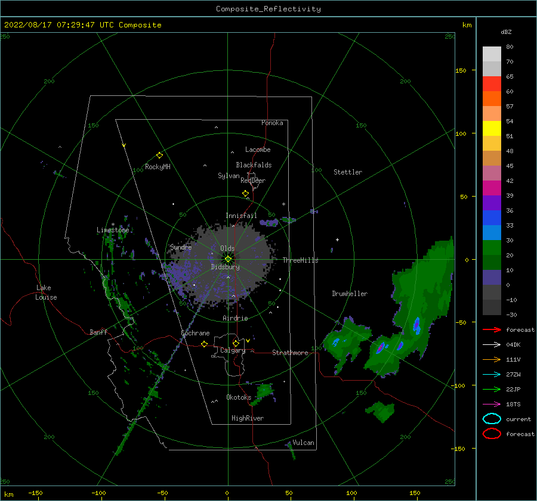Click the Drumheller label
Screen dimensions: 537x501
(350, 294)
